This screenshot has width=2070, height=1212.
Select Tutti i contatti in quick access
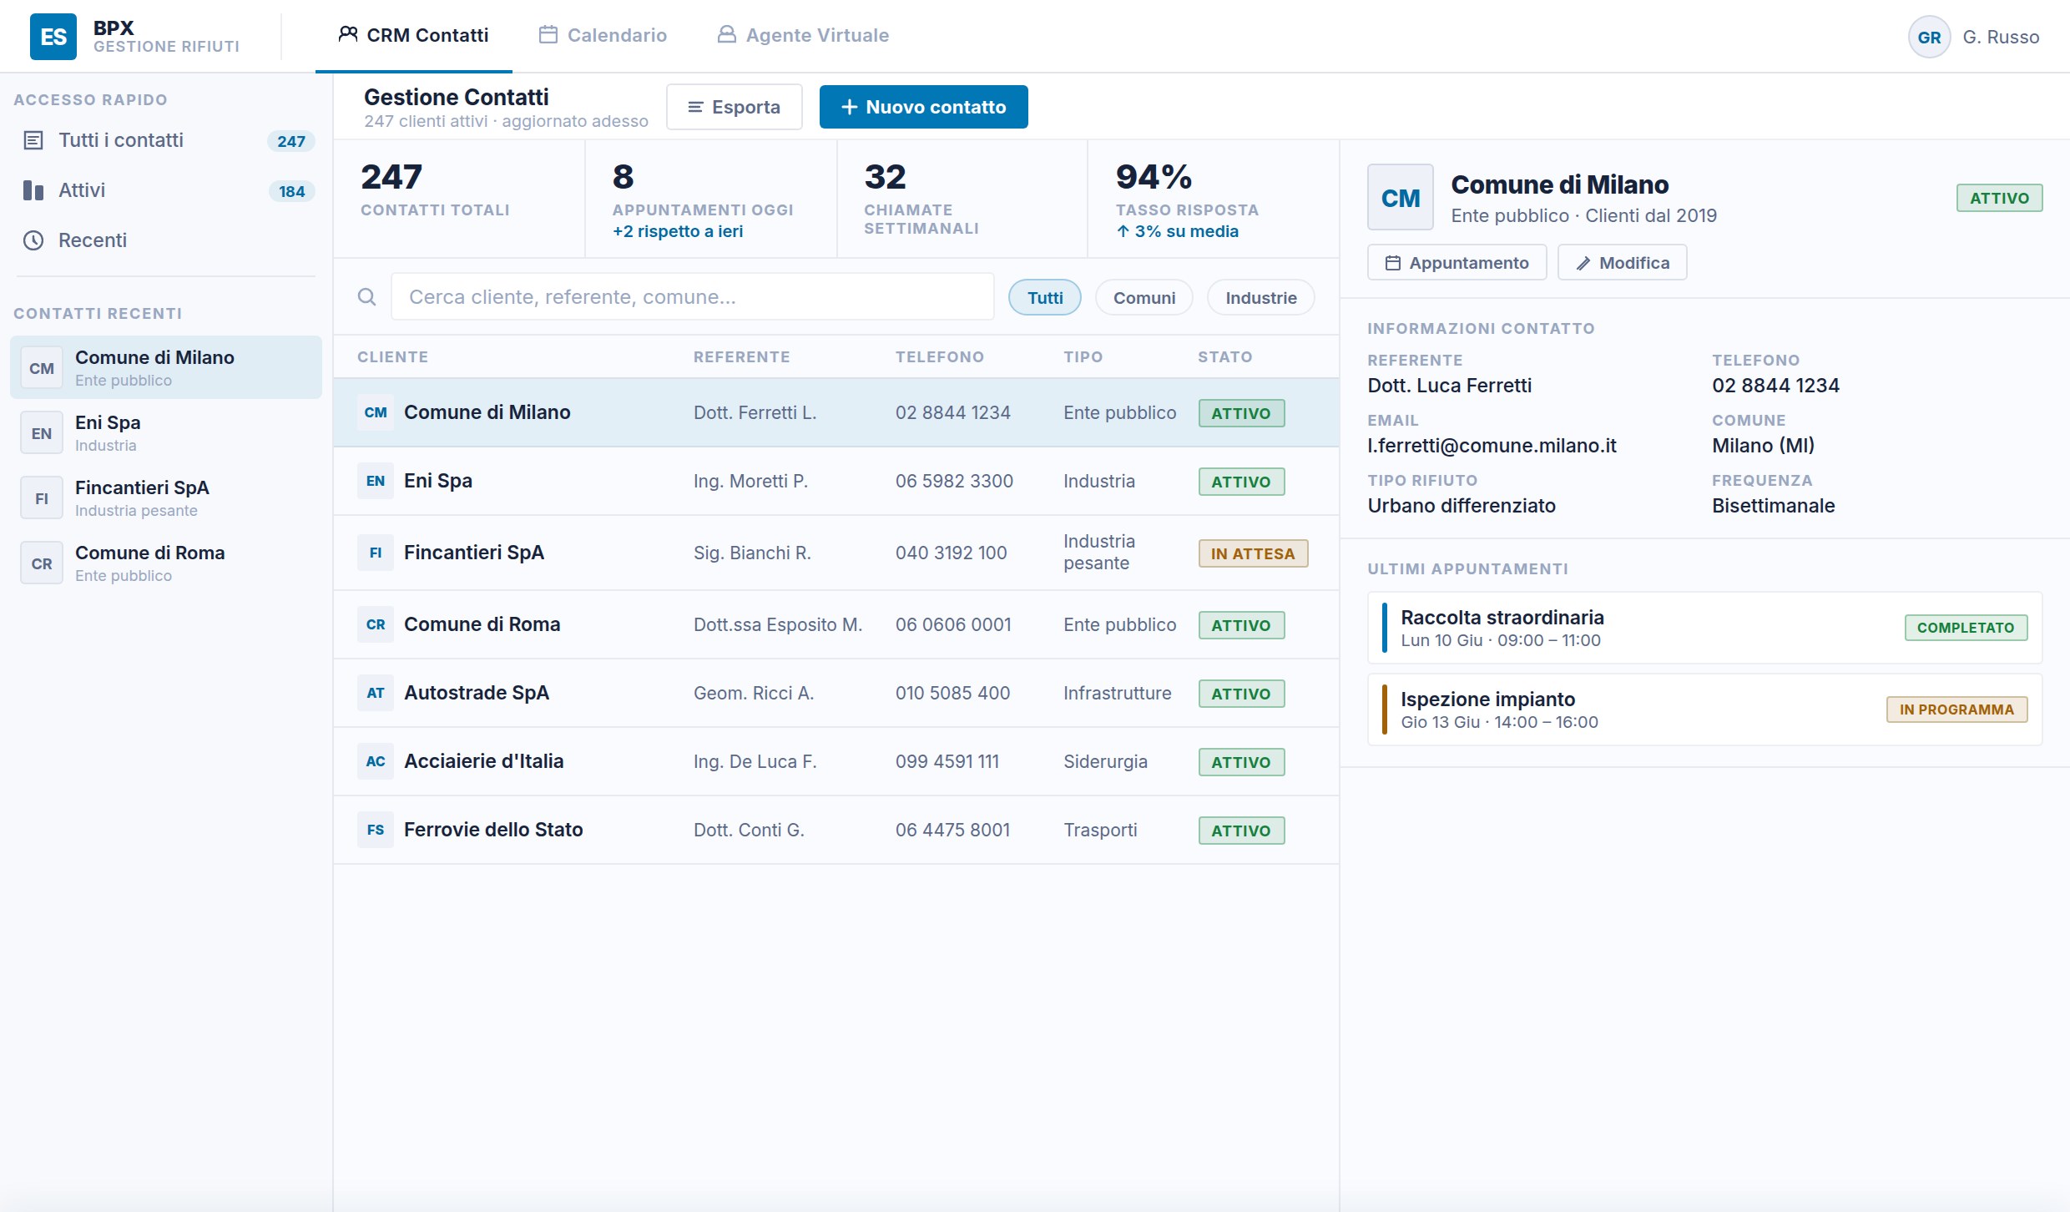pos(167,140)
